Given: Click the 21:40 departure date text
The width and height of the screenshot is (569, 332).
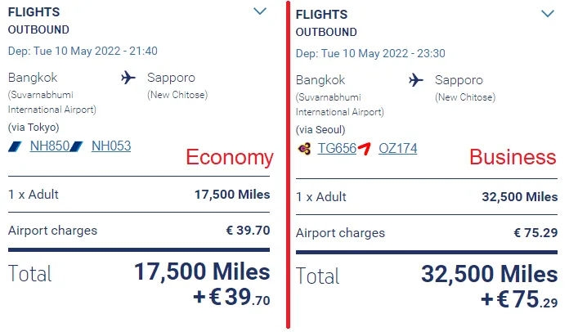Looking at the screenshot, I should [83, 51].
